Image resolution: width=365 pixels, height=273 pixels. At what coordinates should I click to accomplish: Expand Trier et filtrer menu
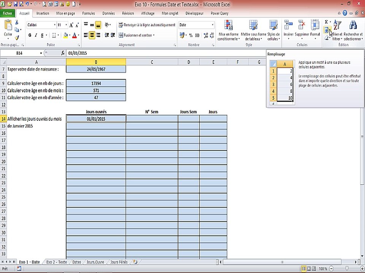(x=337, y=30)
